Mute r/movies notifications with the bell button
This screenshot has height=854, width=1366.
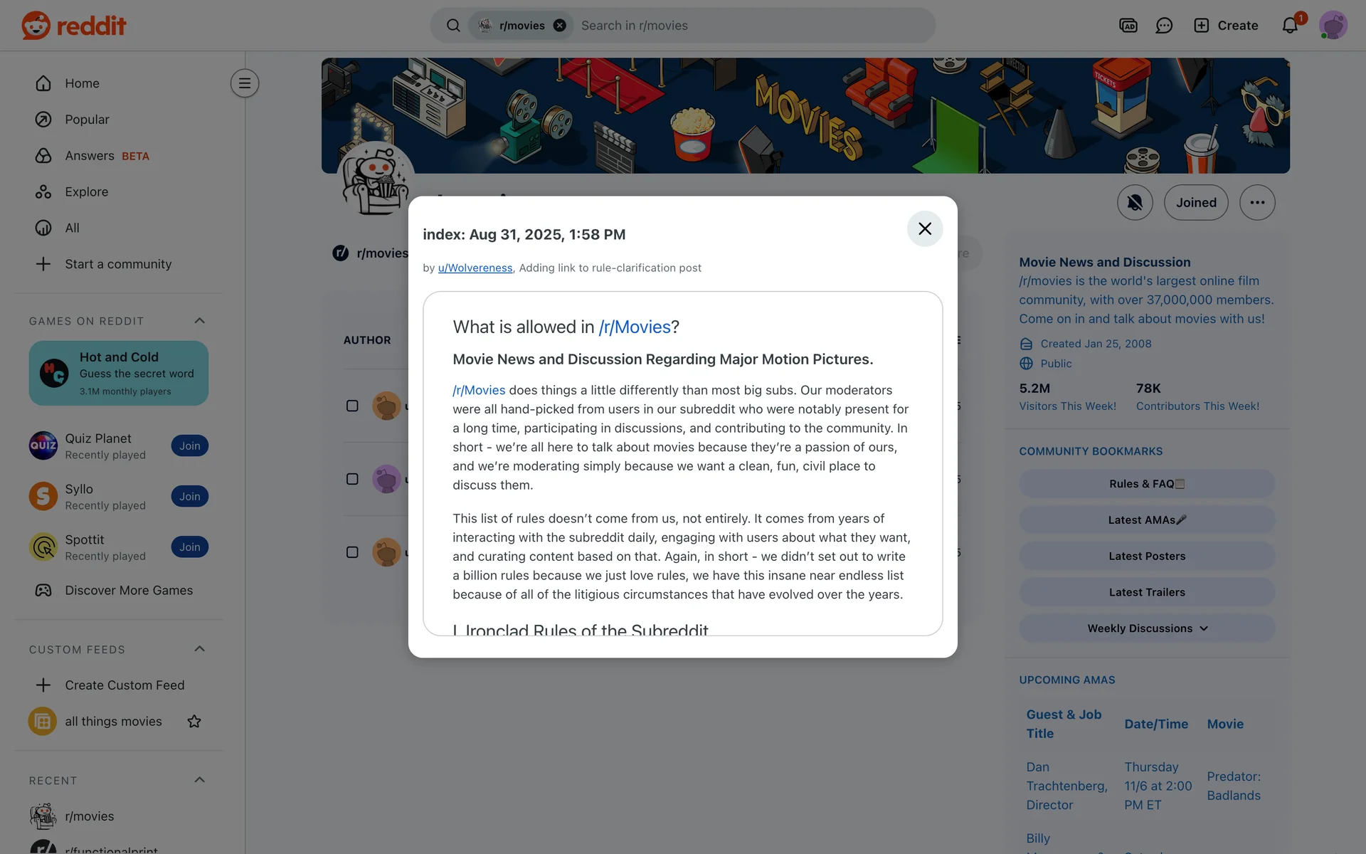point(1135,203)
